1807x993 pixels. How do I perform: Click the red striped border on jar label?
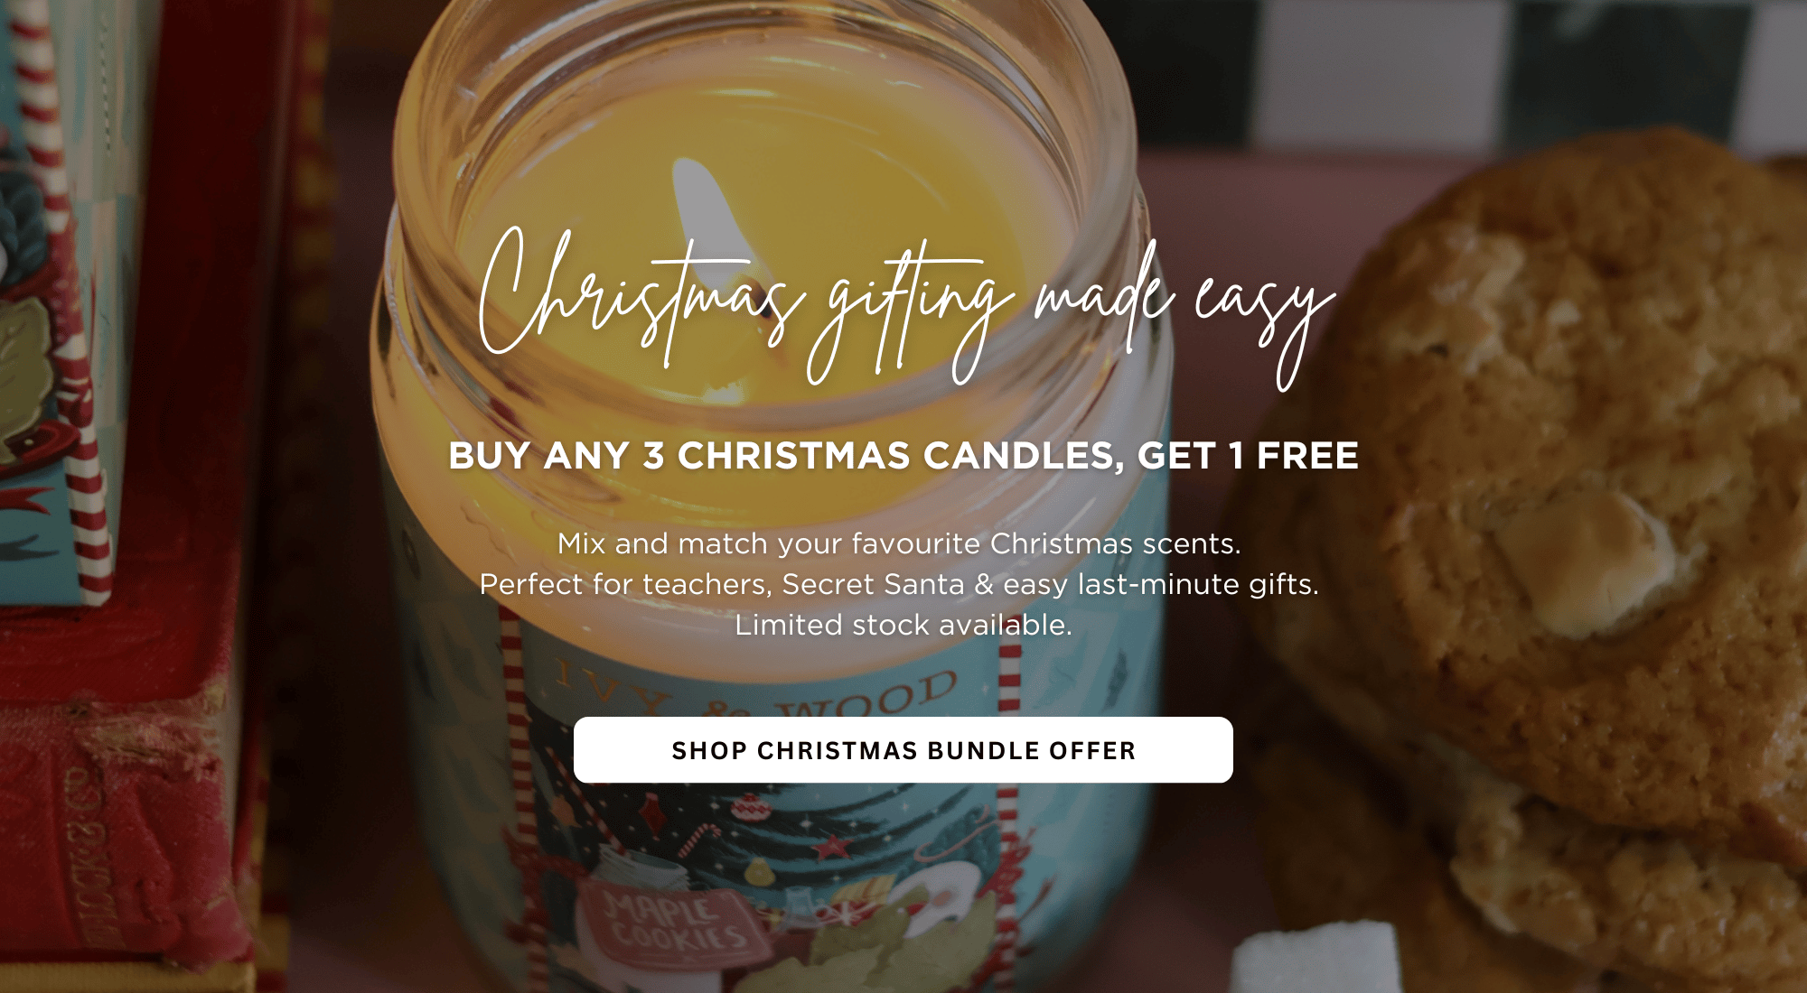click(511, 767)
